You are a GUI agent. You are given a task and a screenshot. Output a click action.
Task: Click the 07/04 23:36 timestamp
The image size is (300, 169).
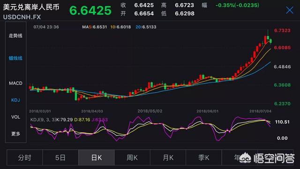tap(46, 27)
